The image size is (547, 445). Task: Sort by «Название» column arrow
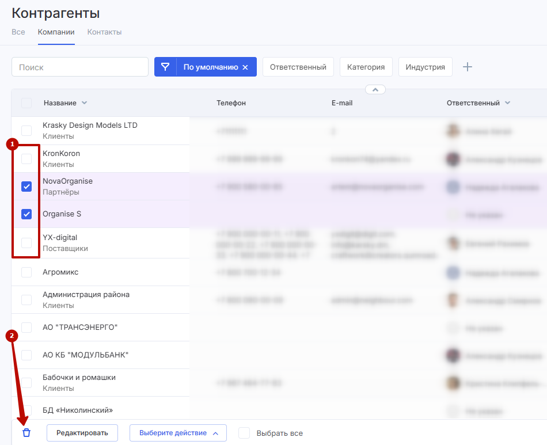(85, 103)
